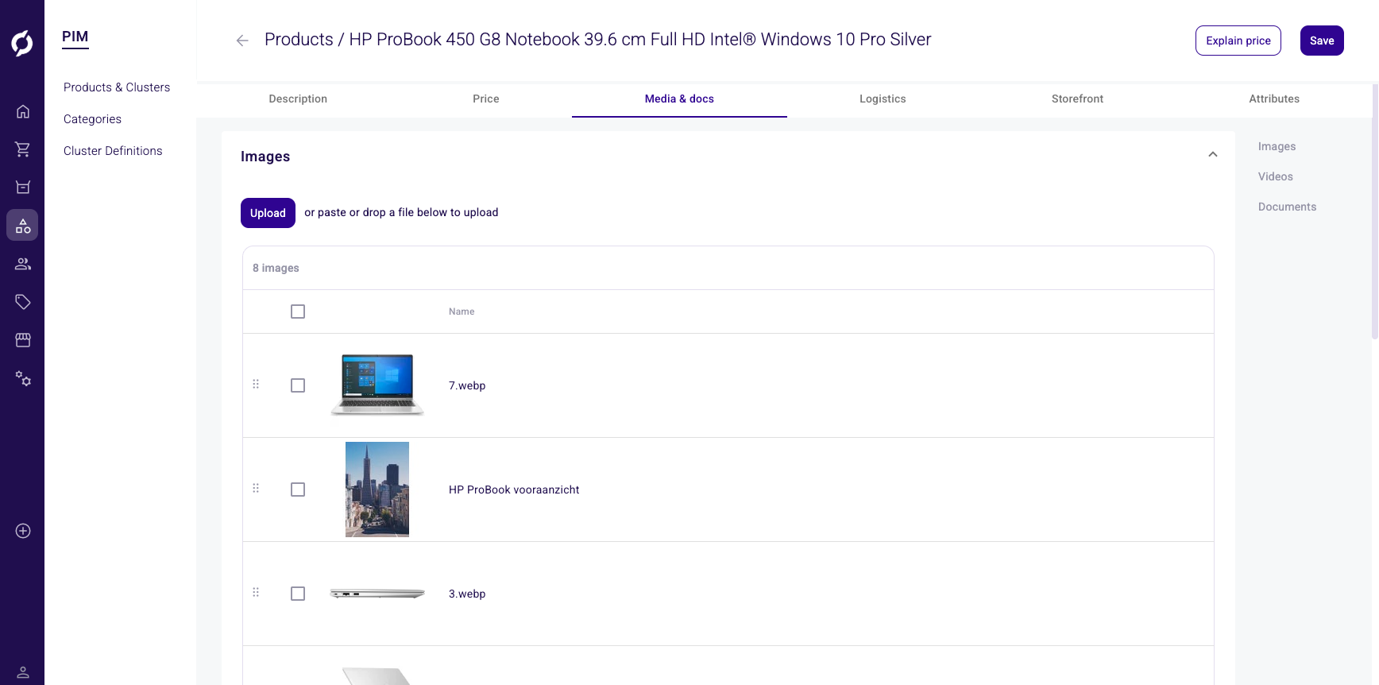This screenshot has height=685, width=1379.
Task: Select the PIM shapes icon in sidebar
Action: pyautogui.click(x=23, y=226)
